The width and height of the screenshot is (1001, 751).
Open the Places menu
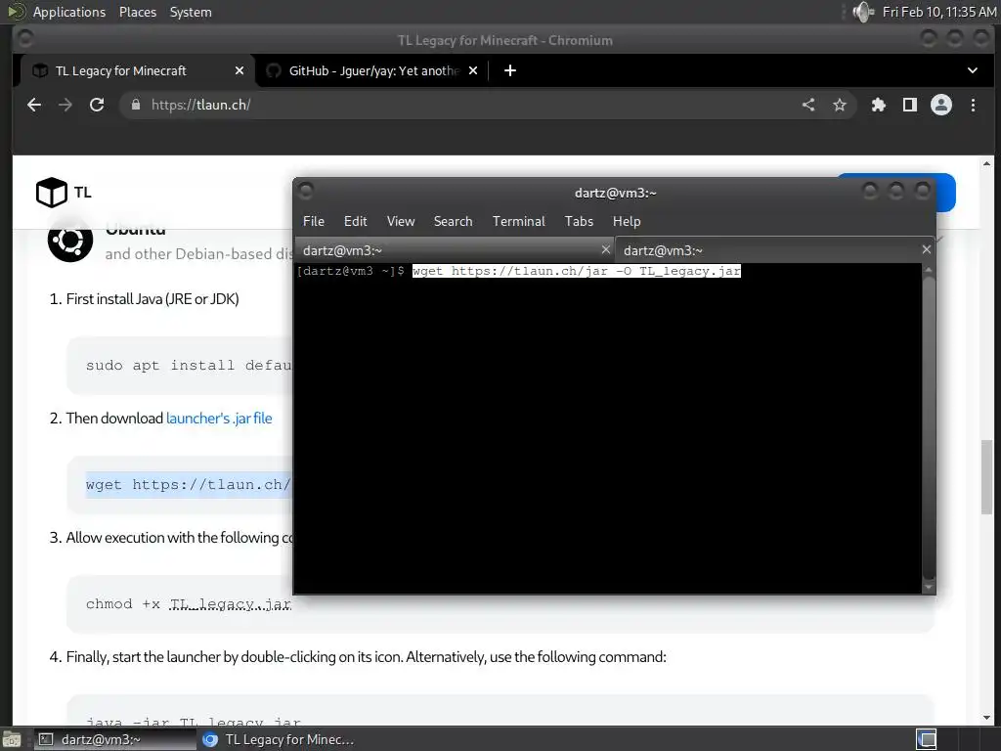[x=138, y=12]
